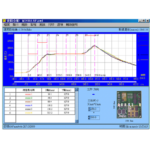This screenshot has height=150, width=150.
Task: Click the Y value 127.0 of sensor 1
Action: [67, 94]
